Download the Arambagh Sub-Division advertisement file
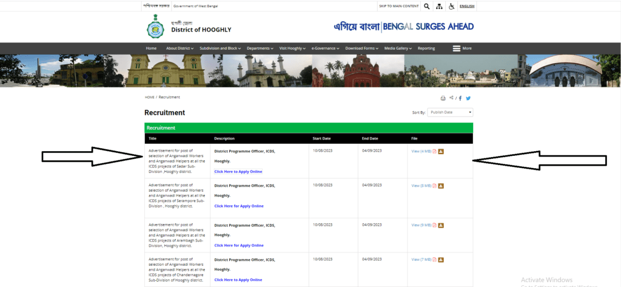The width and height of the screenshot is (621, 287). 441,225
